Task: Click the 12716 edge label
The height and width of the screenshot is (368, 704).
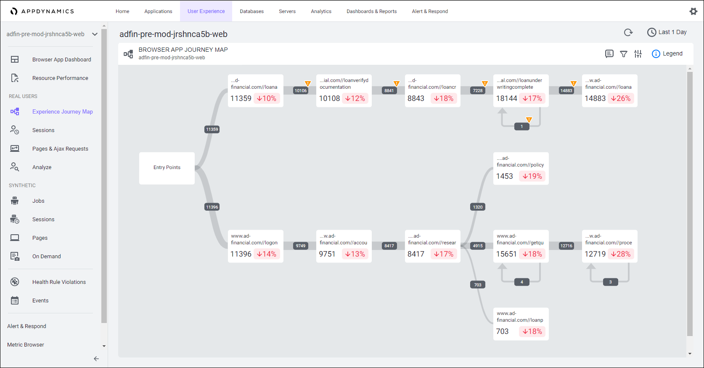Action: 566,246
